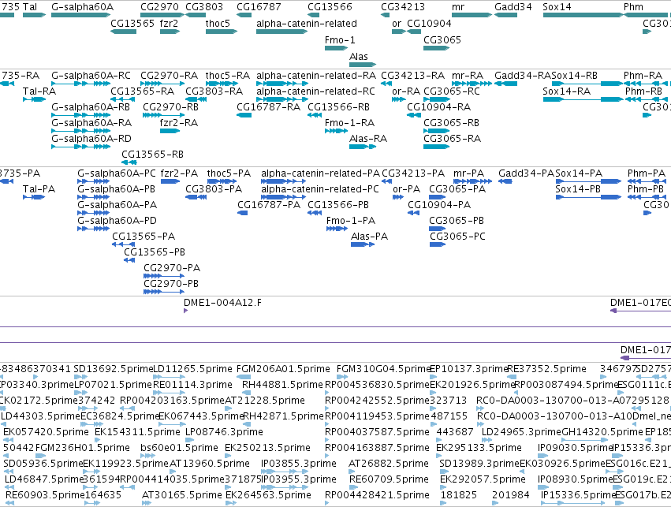The height and width of the screenshot is (507, 671).
Task: Select the fzr2 gene label
Action: click(x=169, y=24)
